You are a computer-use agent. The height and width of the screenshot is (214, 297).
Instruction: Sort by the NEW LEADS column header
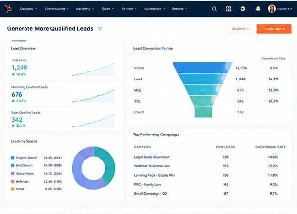[225, 147]
